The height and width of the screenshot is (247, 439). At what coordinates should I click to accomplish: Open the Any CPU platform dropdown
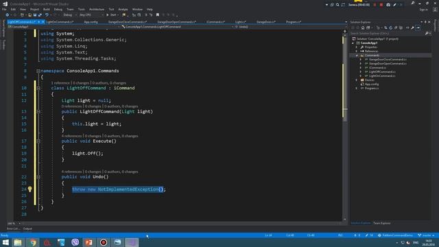(91, 15)
